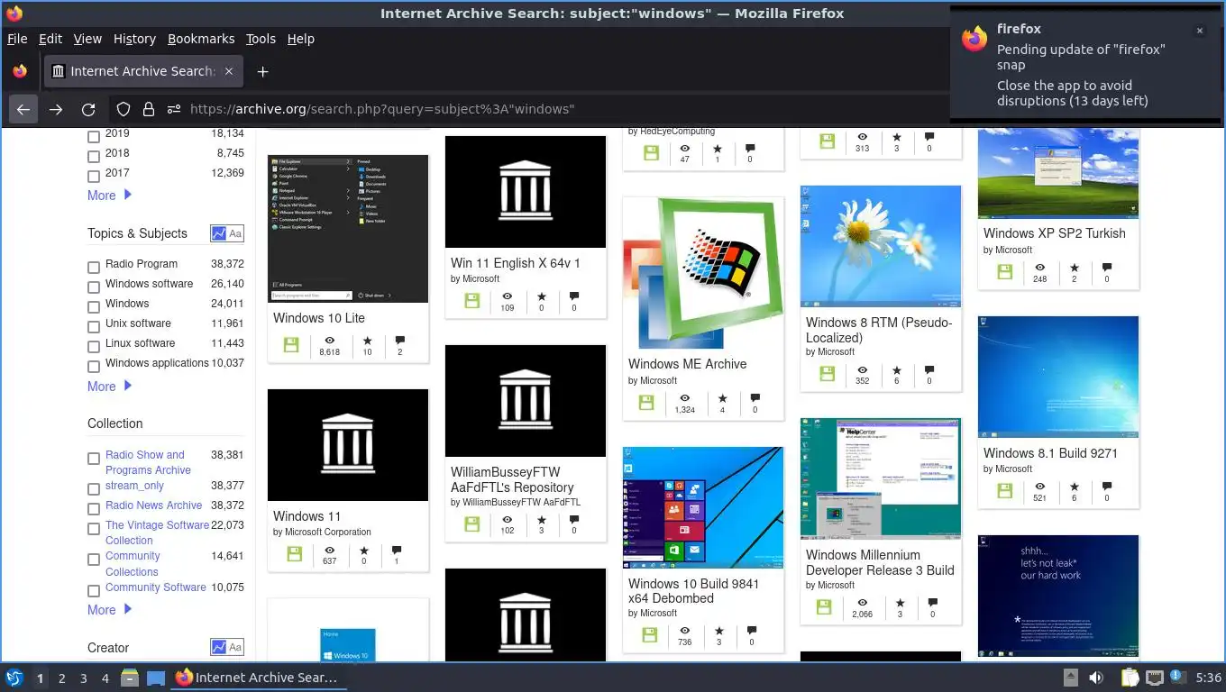
Task: Check the Windows software topic filter
Action: [94, 287]
